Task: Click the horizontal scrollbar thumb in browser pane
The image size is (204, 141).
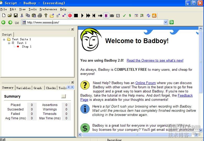Action: (137, 134)
